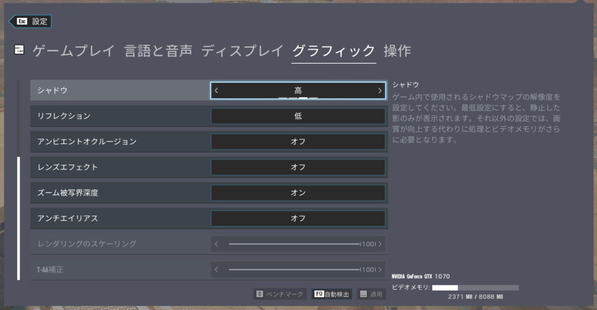
Task: Click the 適用 apply button
Action: [x=371, y=294]
